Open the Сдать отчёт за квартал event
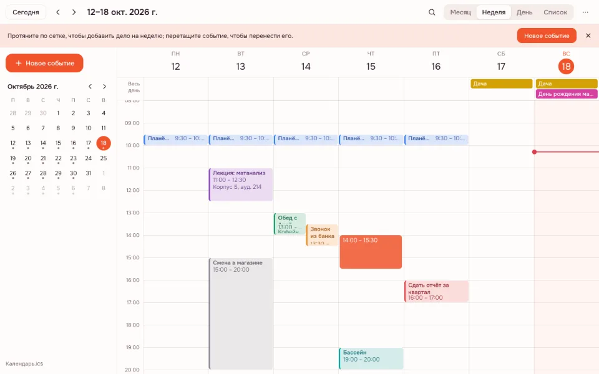Viewport: 599px width, 374px height. [x=436, y=291]
